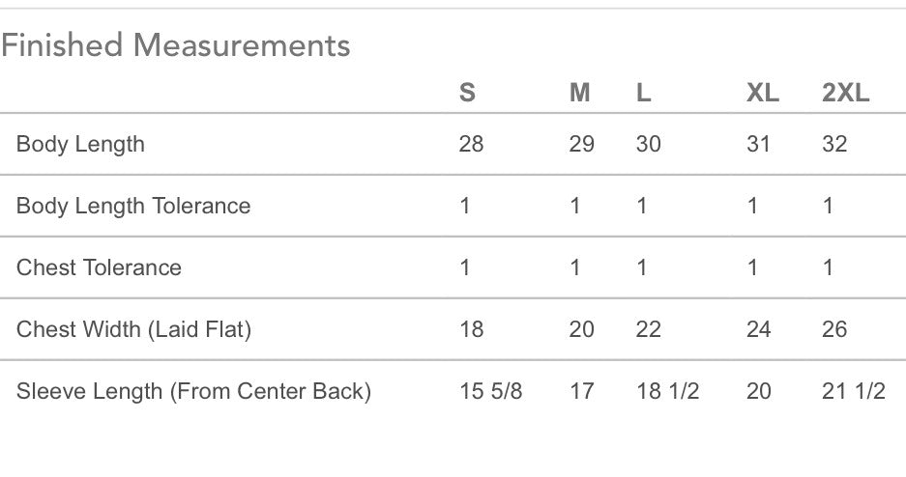The image size is (906, 477).
Task: Select the M size column header
Action: 580,93
